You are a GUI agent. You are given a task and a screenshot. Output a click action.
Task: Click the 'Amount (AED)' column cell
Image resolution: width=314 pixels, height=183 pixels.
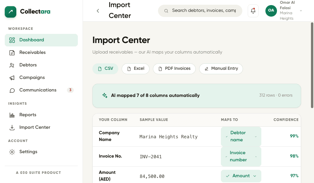(x=107, y=176)
